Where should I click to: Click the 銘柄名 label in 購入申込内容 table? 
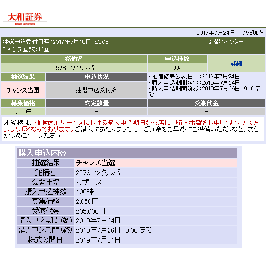[x=46, y=172]
